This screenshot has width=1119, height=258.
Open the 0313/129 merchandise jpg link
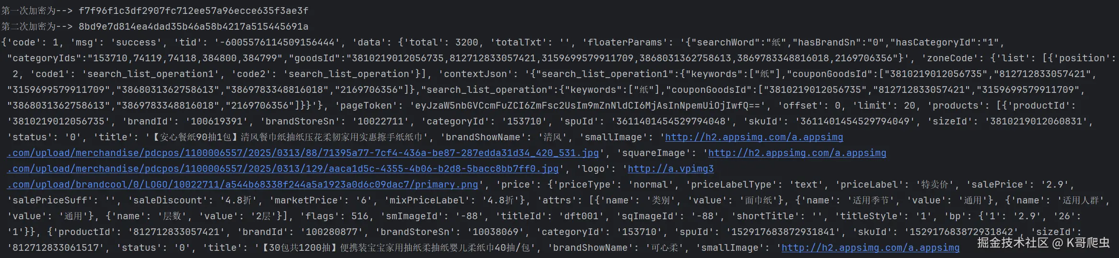283,169
